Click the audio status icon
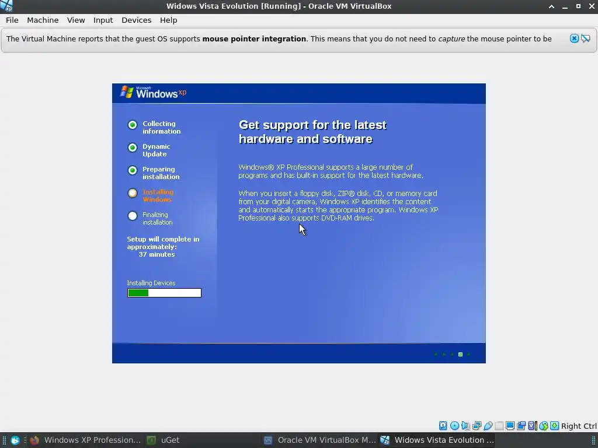This screenshot has height=448, width=598. click(465, 425)
